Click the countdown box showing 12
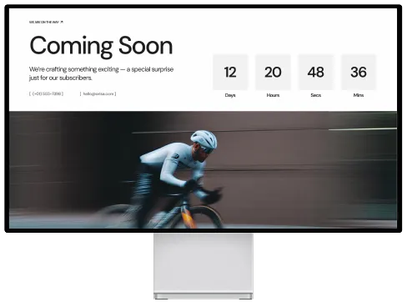Screen dimensions: 407x307 230,73
